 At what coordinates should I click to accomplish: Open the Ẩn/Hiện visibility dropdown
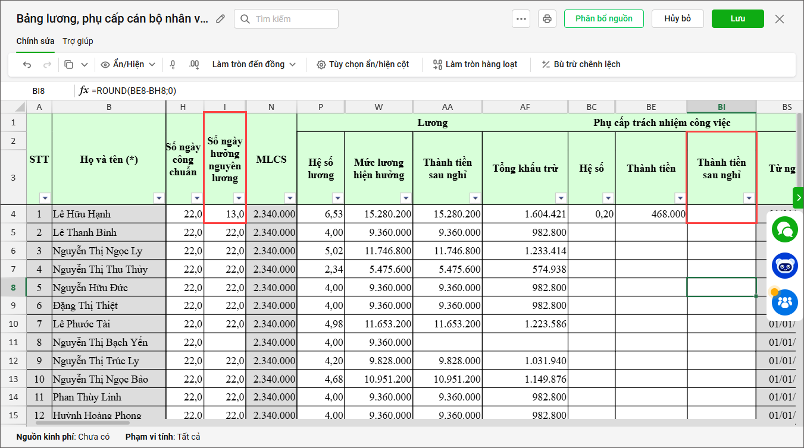tap(128, 64)
